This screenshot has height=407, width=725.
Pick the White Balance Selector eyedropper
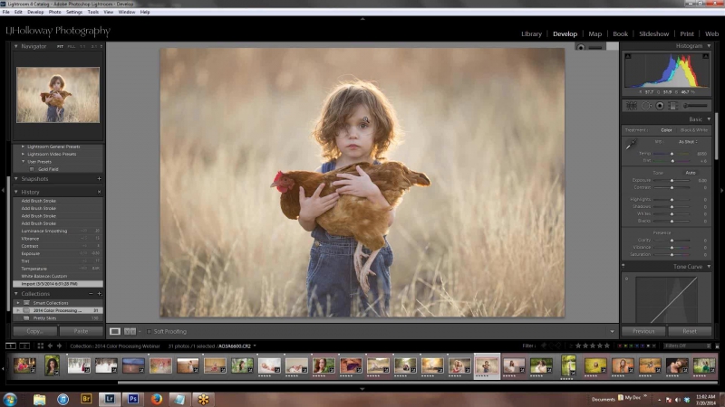coord(631,144)
